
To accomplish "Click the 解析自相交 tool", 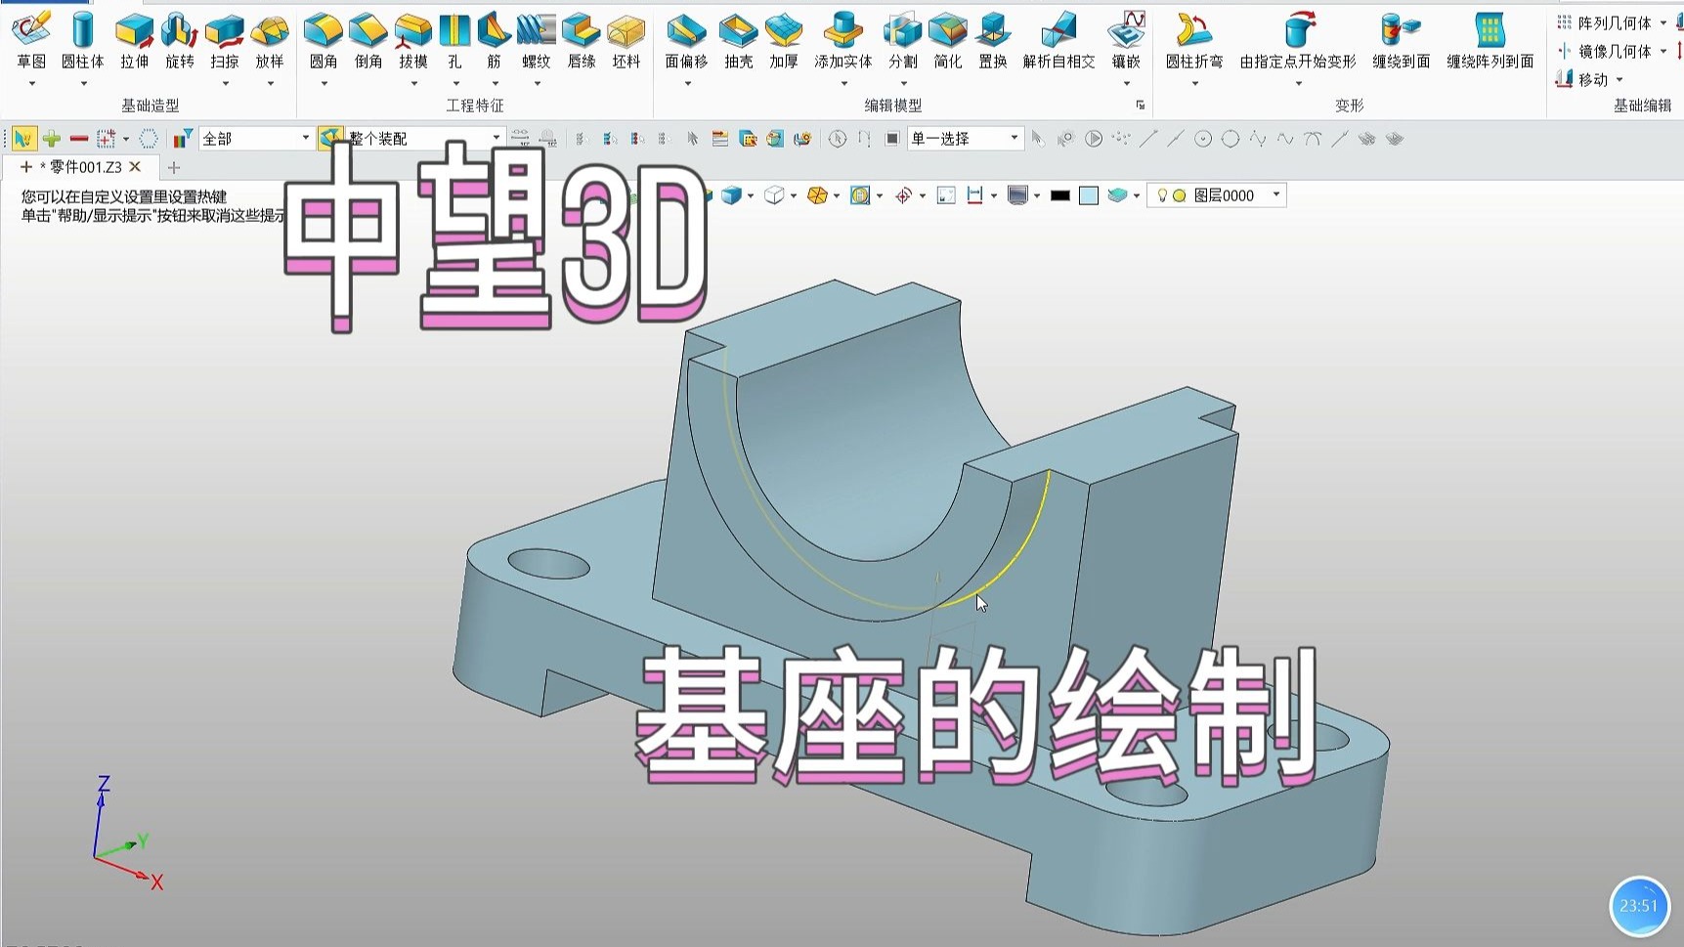I will (x=1058, y=42).
